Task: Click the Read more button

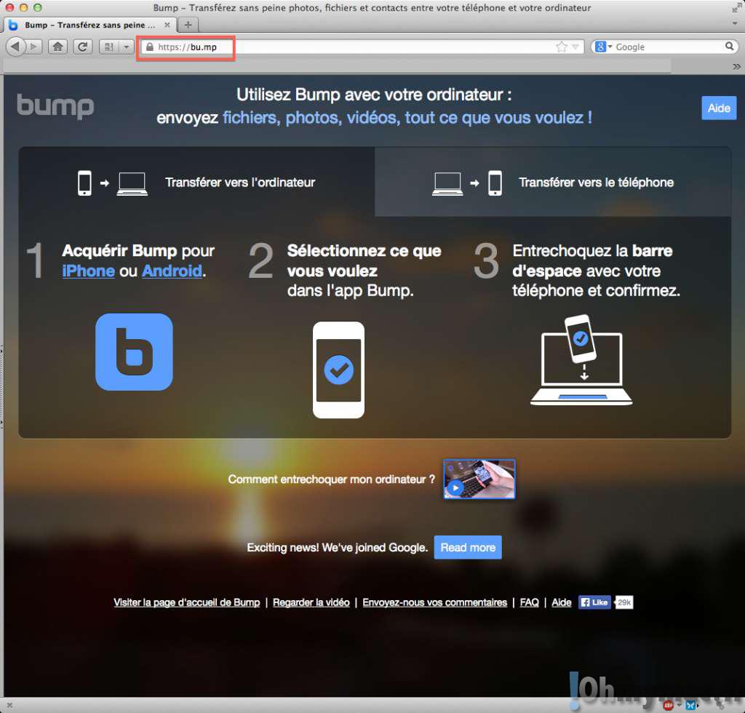Action: point(468,548)
